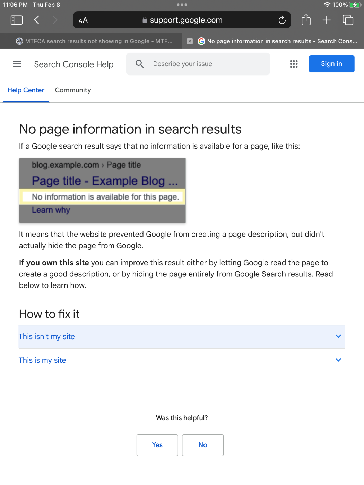Tap the support.google.com address bar

(x=182, y=20)
